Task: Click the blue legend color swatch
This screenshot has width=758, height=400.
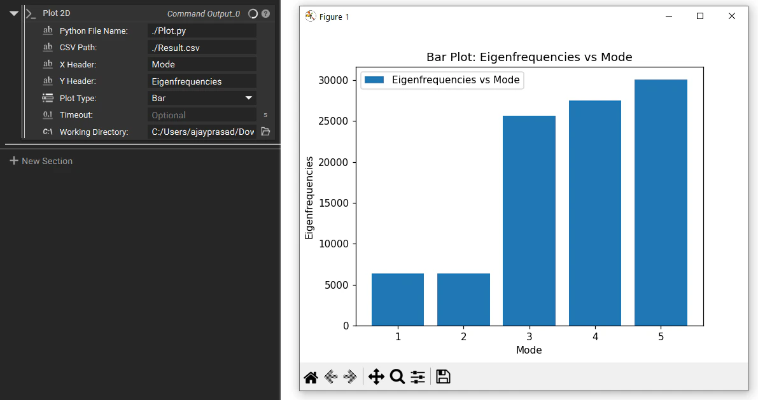Action: pyautogui.click(x=374, y=80)
